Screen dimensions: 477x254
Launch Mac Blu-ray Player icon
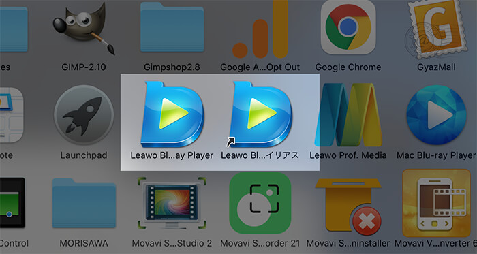pyautogui.click(x=436, y=115)
